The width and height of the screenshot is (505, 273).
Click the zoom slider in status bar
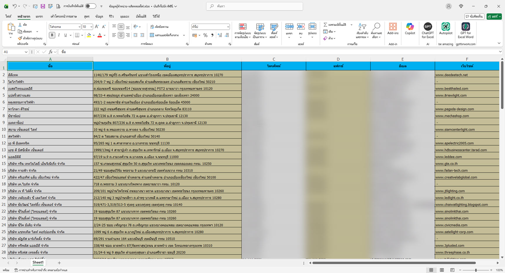click(476, 270)
